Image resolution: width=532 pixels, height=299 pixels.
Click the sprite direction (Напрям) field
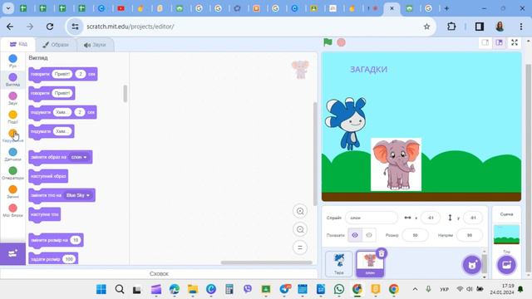470,235
